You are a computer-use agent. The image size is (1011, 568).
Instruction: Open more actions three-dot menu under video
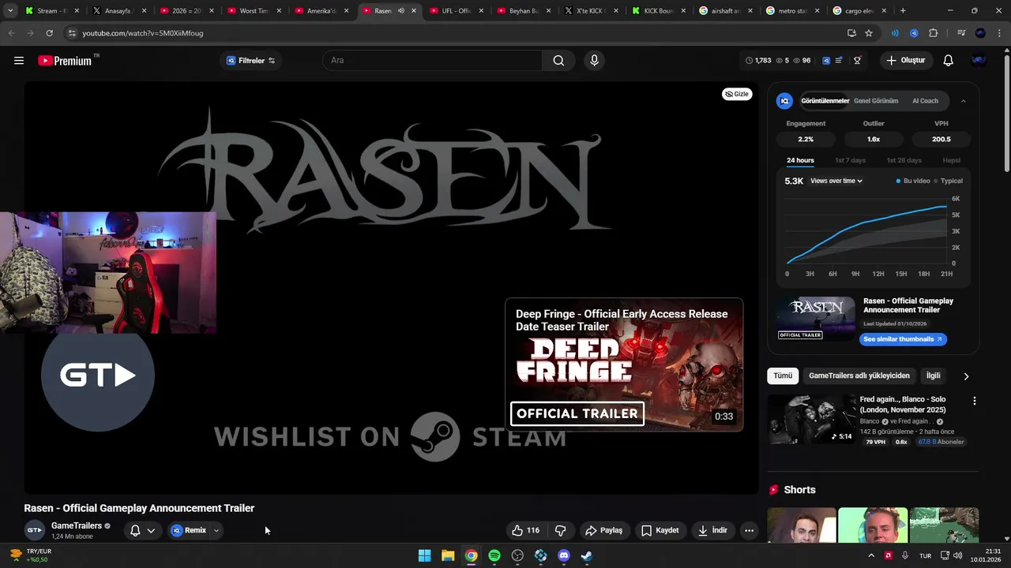(749, 530)
